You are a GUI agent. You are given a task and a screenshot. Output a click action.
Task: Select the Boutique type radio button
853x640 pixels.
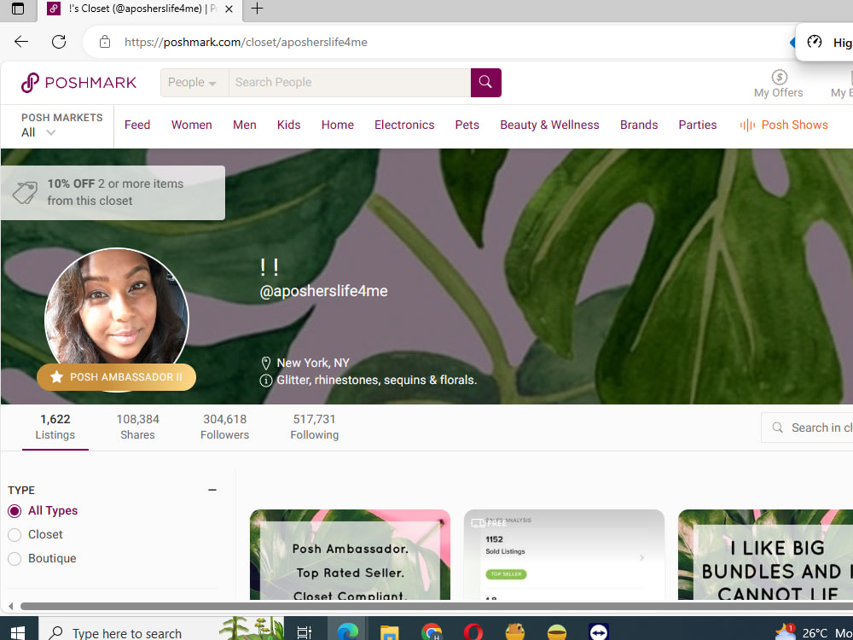click(x=15, y=559)
